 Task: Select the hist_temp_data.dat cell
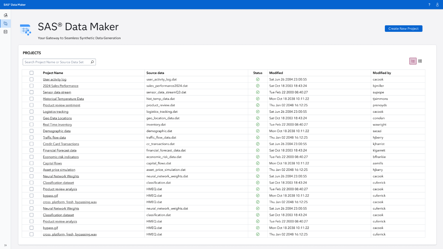point(161,99)
